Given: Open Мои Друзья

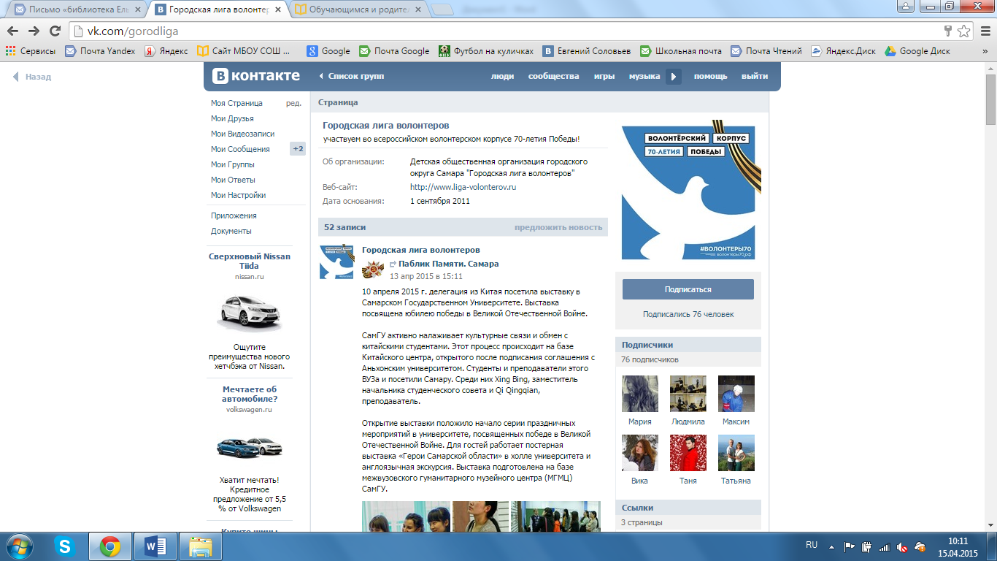Looking at the screenshot, I should (232, 118).
